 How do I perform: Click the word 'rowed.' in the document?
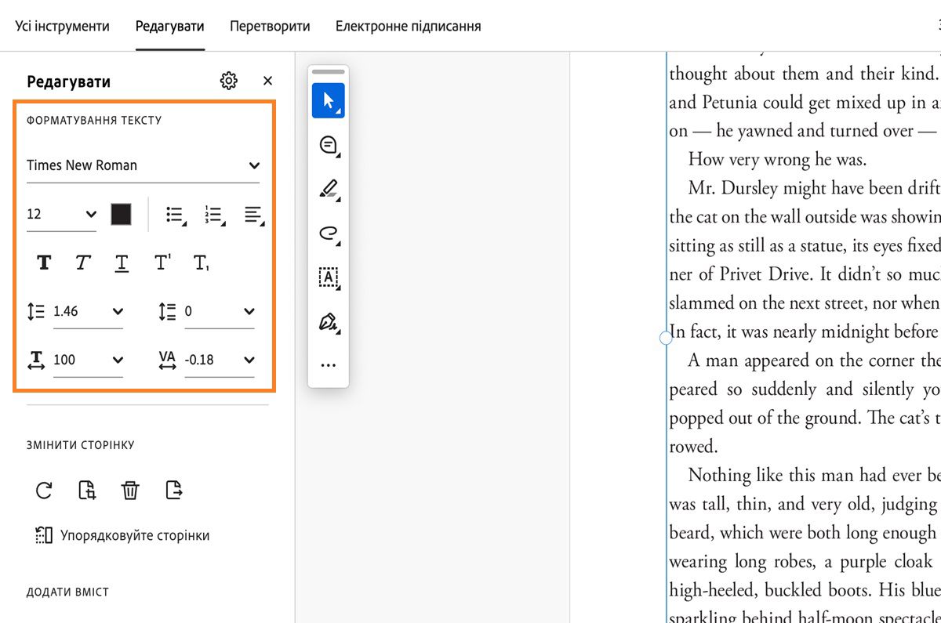(693, 447)
